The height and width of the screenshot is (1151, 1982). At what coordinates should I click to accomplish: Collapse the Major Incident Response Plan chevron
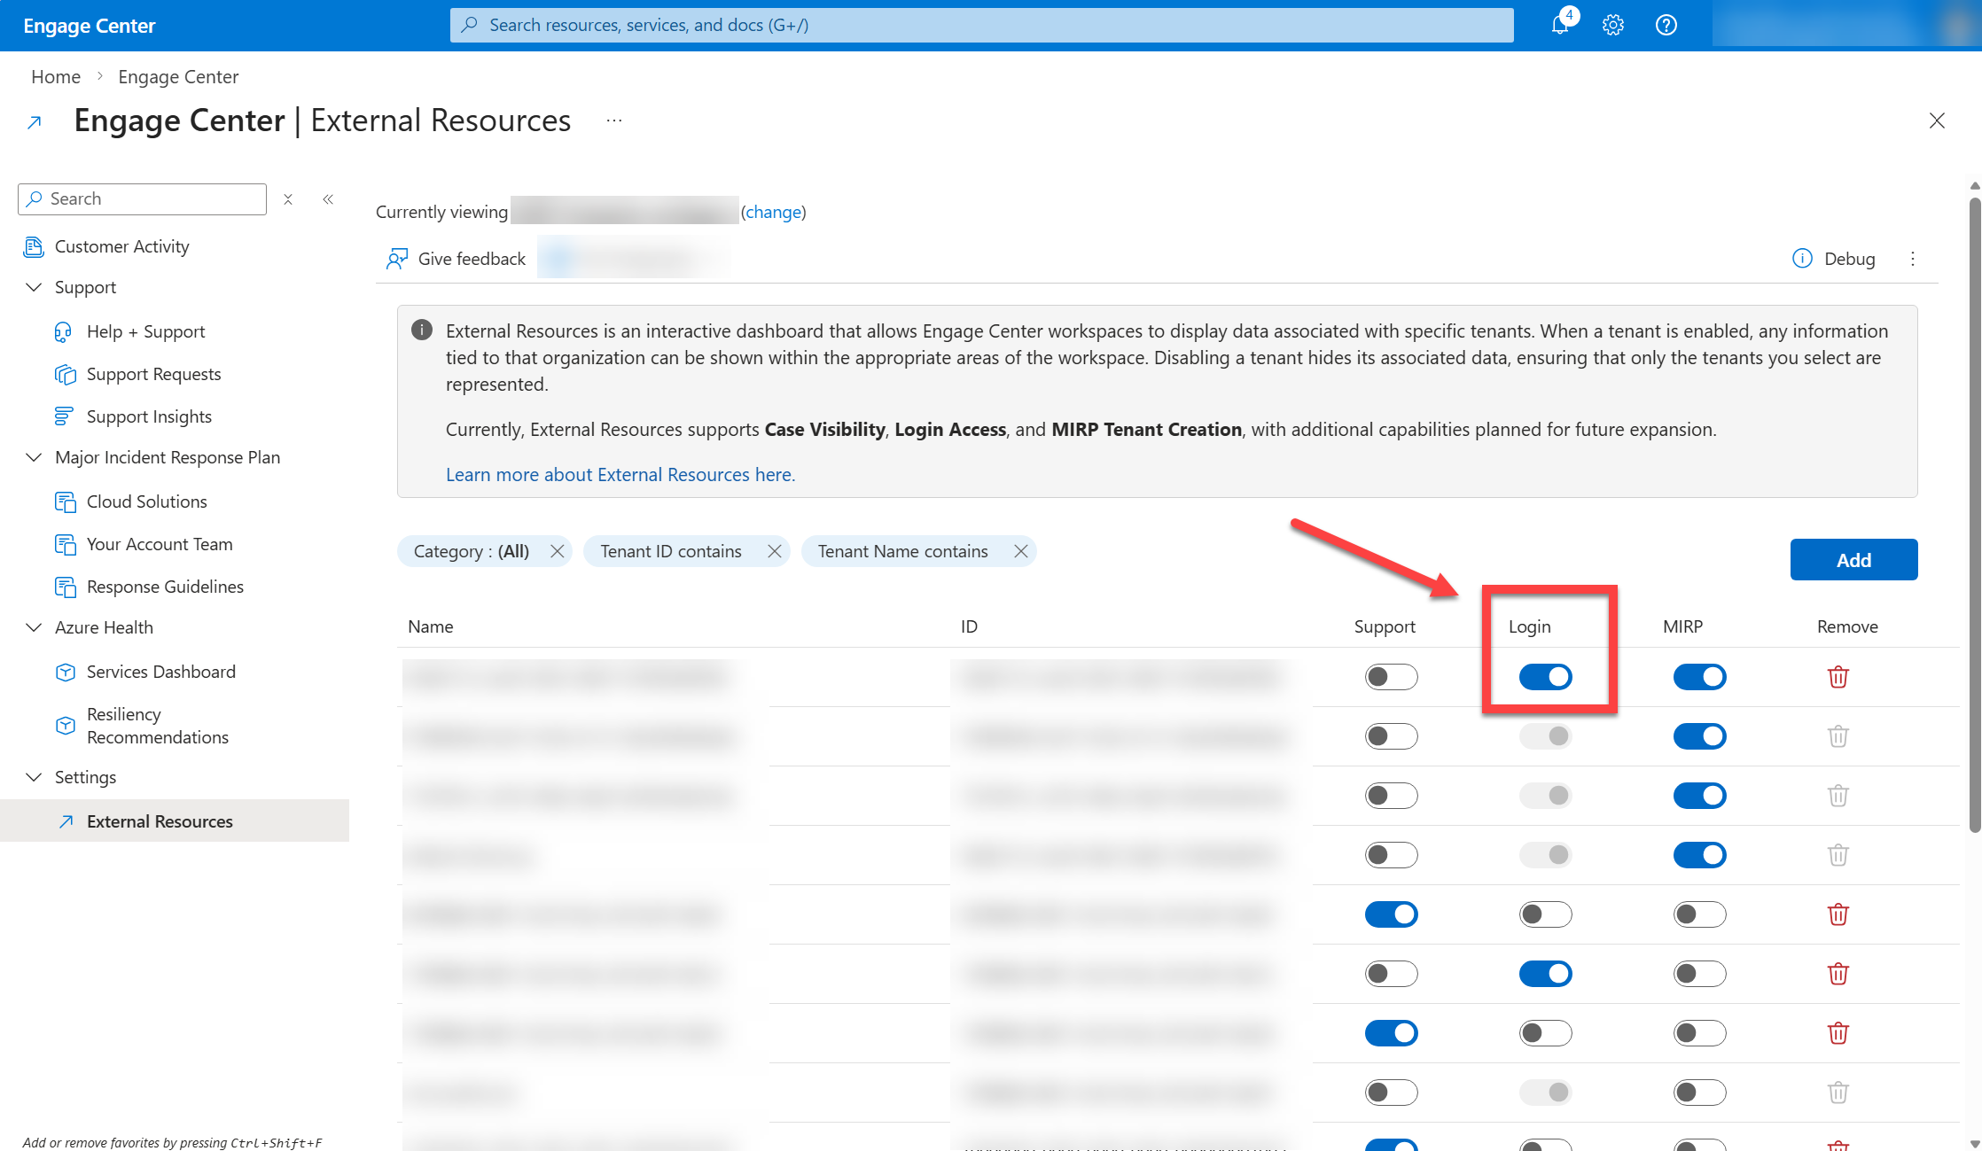coord(34,457)
